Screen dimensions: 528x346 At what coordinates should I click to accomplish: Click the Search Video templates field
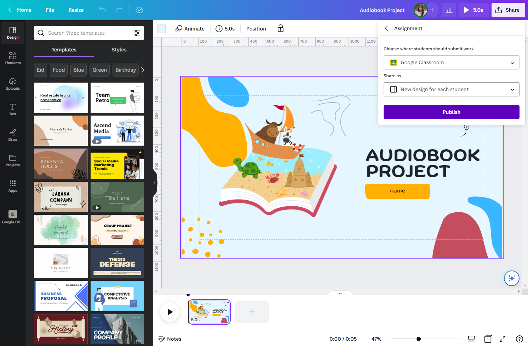pyautogui.click(x=89, y=33)
